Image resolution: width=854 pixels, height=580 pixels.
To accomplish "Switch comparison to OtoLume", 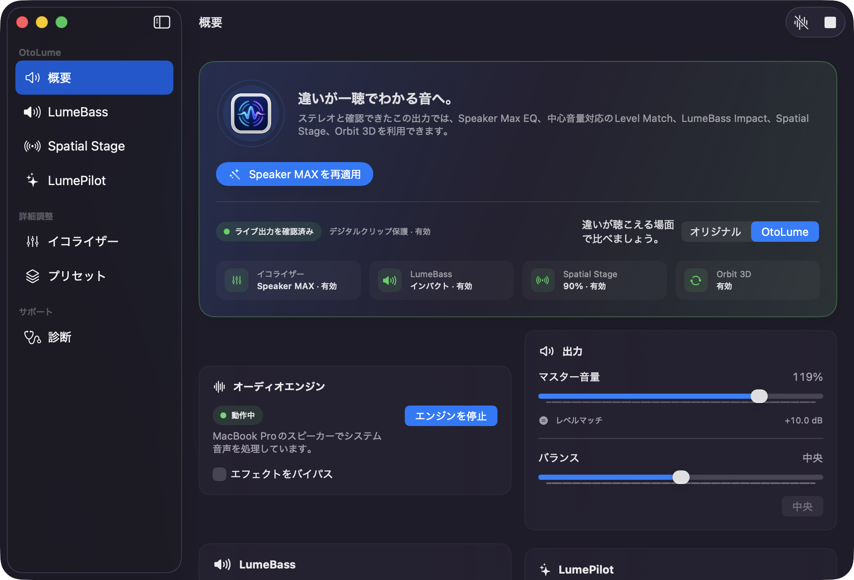I will click(785, 232).
